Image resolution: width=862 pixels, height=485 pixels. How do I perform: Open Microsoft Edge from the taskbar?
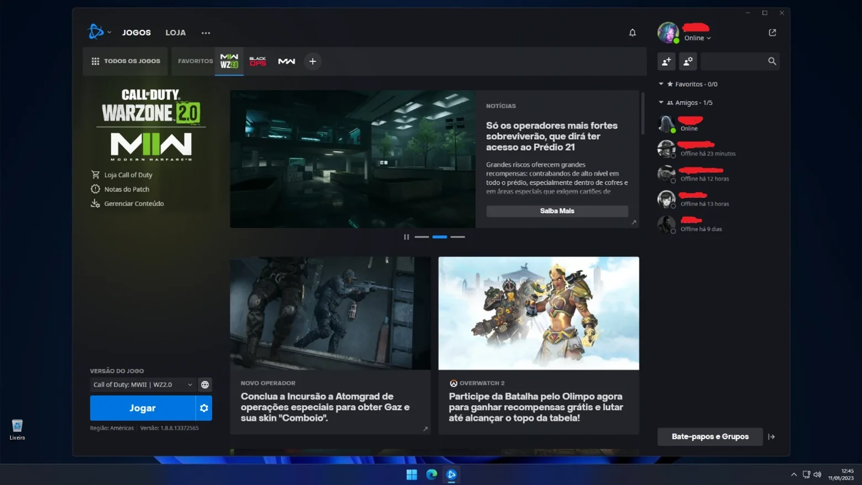(432, 475)
